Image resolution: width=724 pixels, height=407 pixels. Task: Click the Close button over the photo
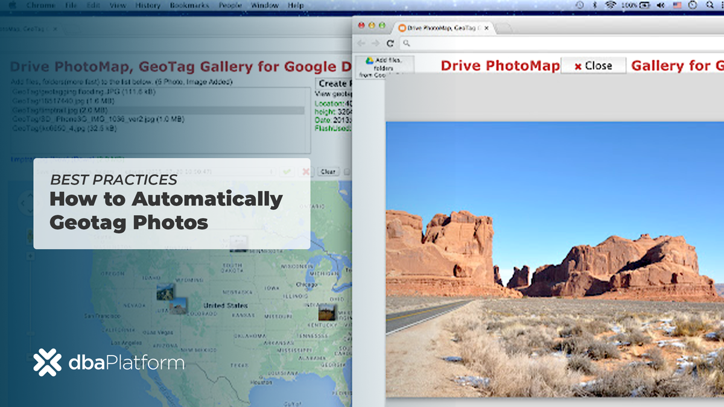coord(593,66)
